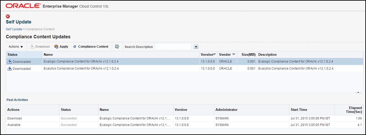Screen dimensions: 366x135
Task: Click Downloaded icon in Exalytics row
Action: click(10, 68)
